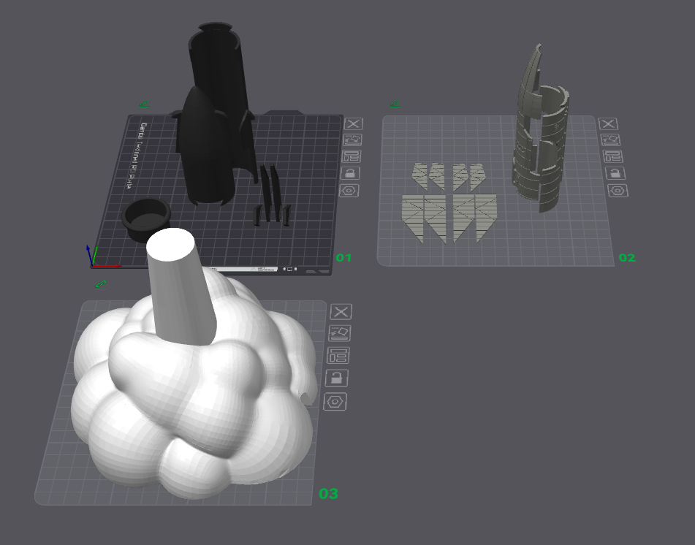Remove plate 02 with its X icon
This screenshot has width=695, height=545.
pyautogui.click(x=608, y=123)
